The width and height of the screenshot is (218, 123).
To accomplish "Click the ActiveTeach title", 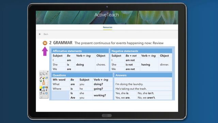I will click(x=107, y=15).
